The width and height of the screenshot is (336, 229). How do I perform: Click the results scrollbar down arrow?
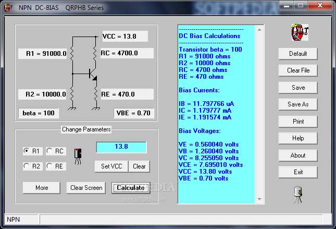(x=259, y=199)
